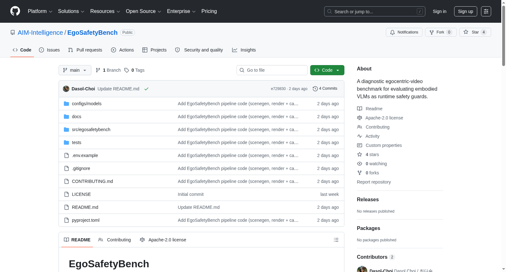Click the .gitignore file icon
This screenshot has height=272, width=506.
66,168
